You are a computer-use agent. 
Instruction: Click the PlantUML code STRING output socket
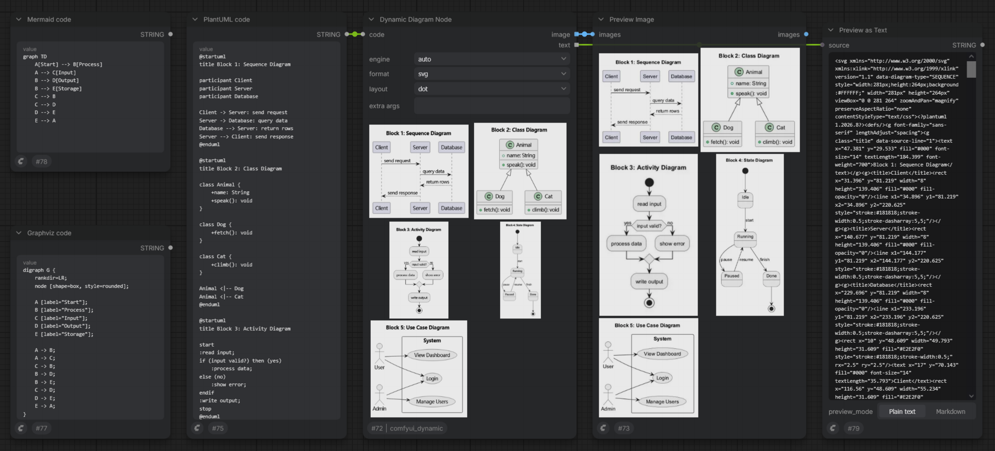click(347, 34)
